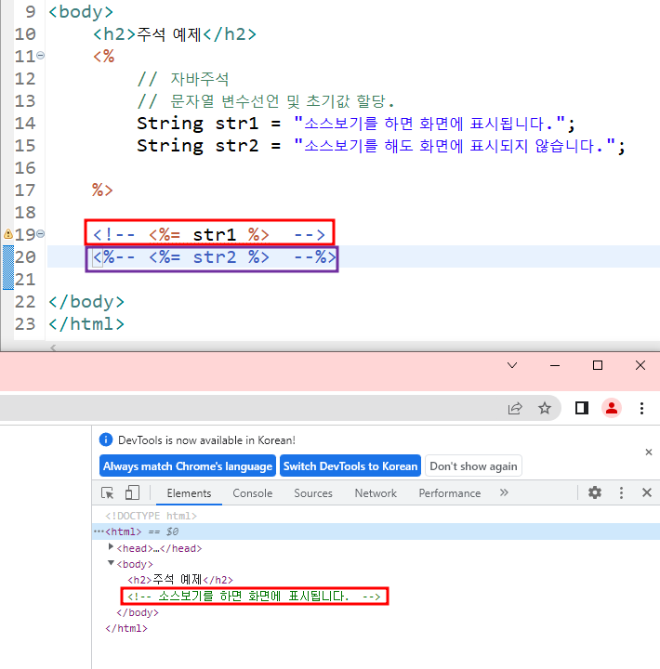Open Chrome's three-dot menu
Image resolution: width=660 pixels, height=669 pixels.
point(641,408)
